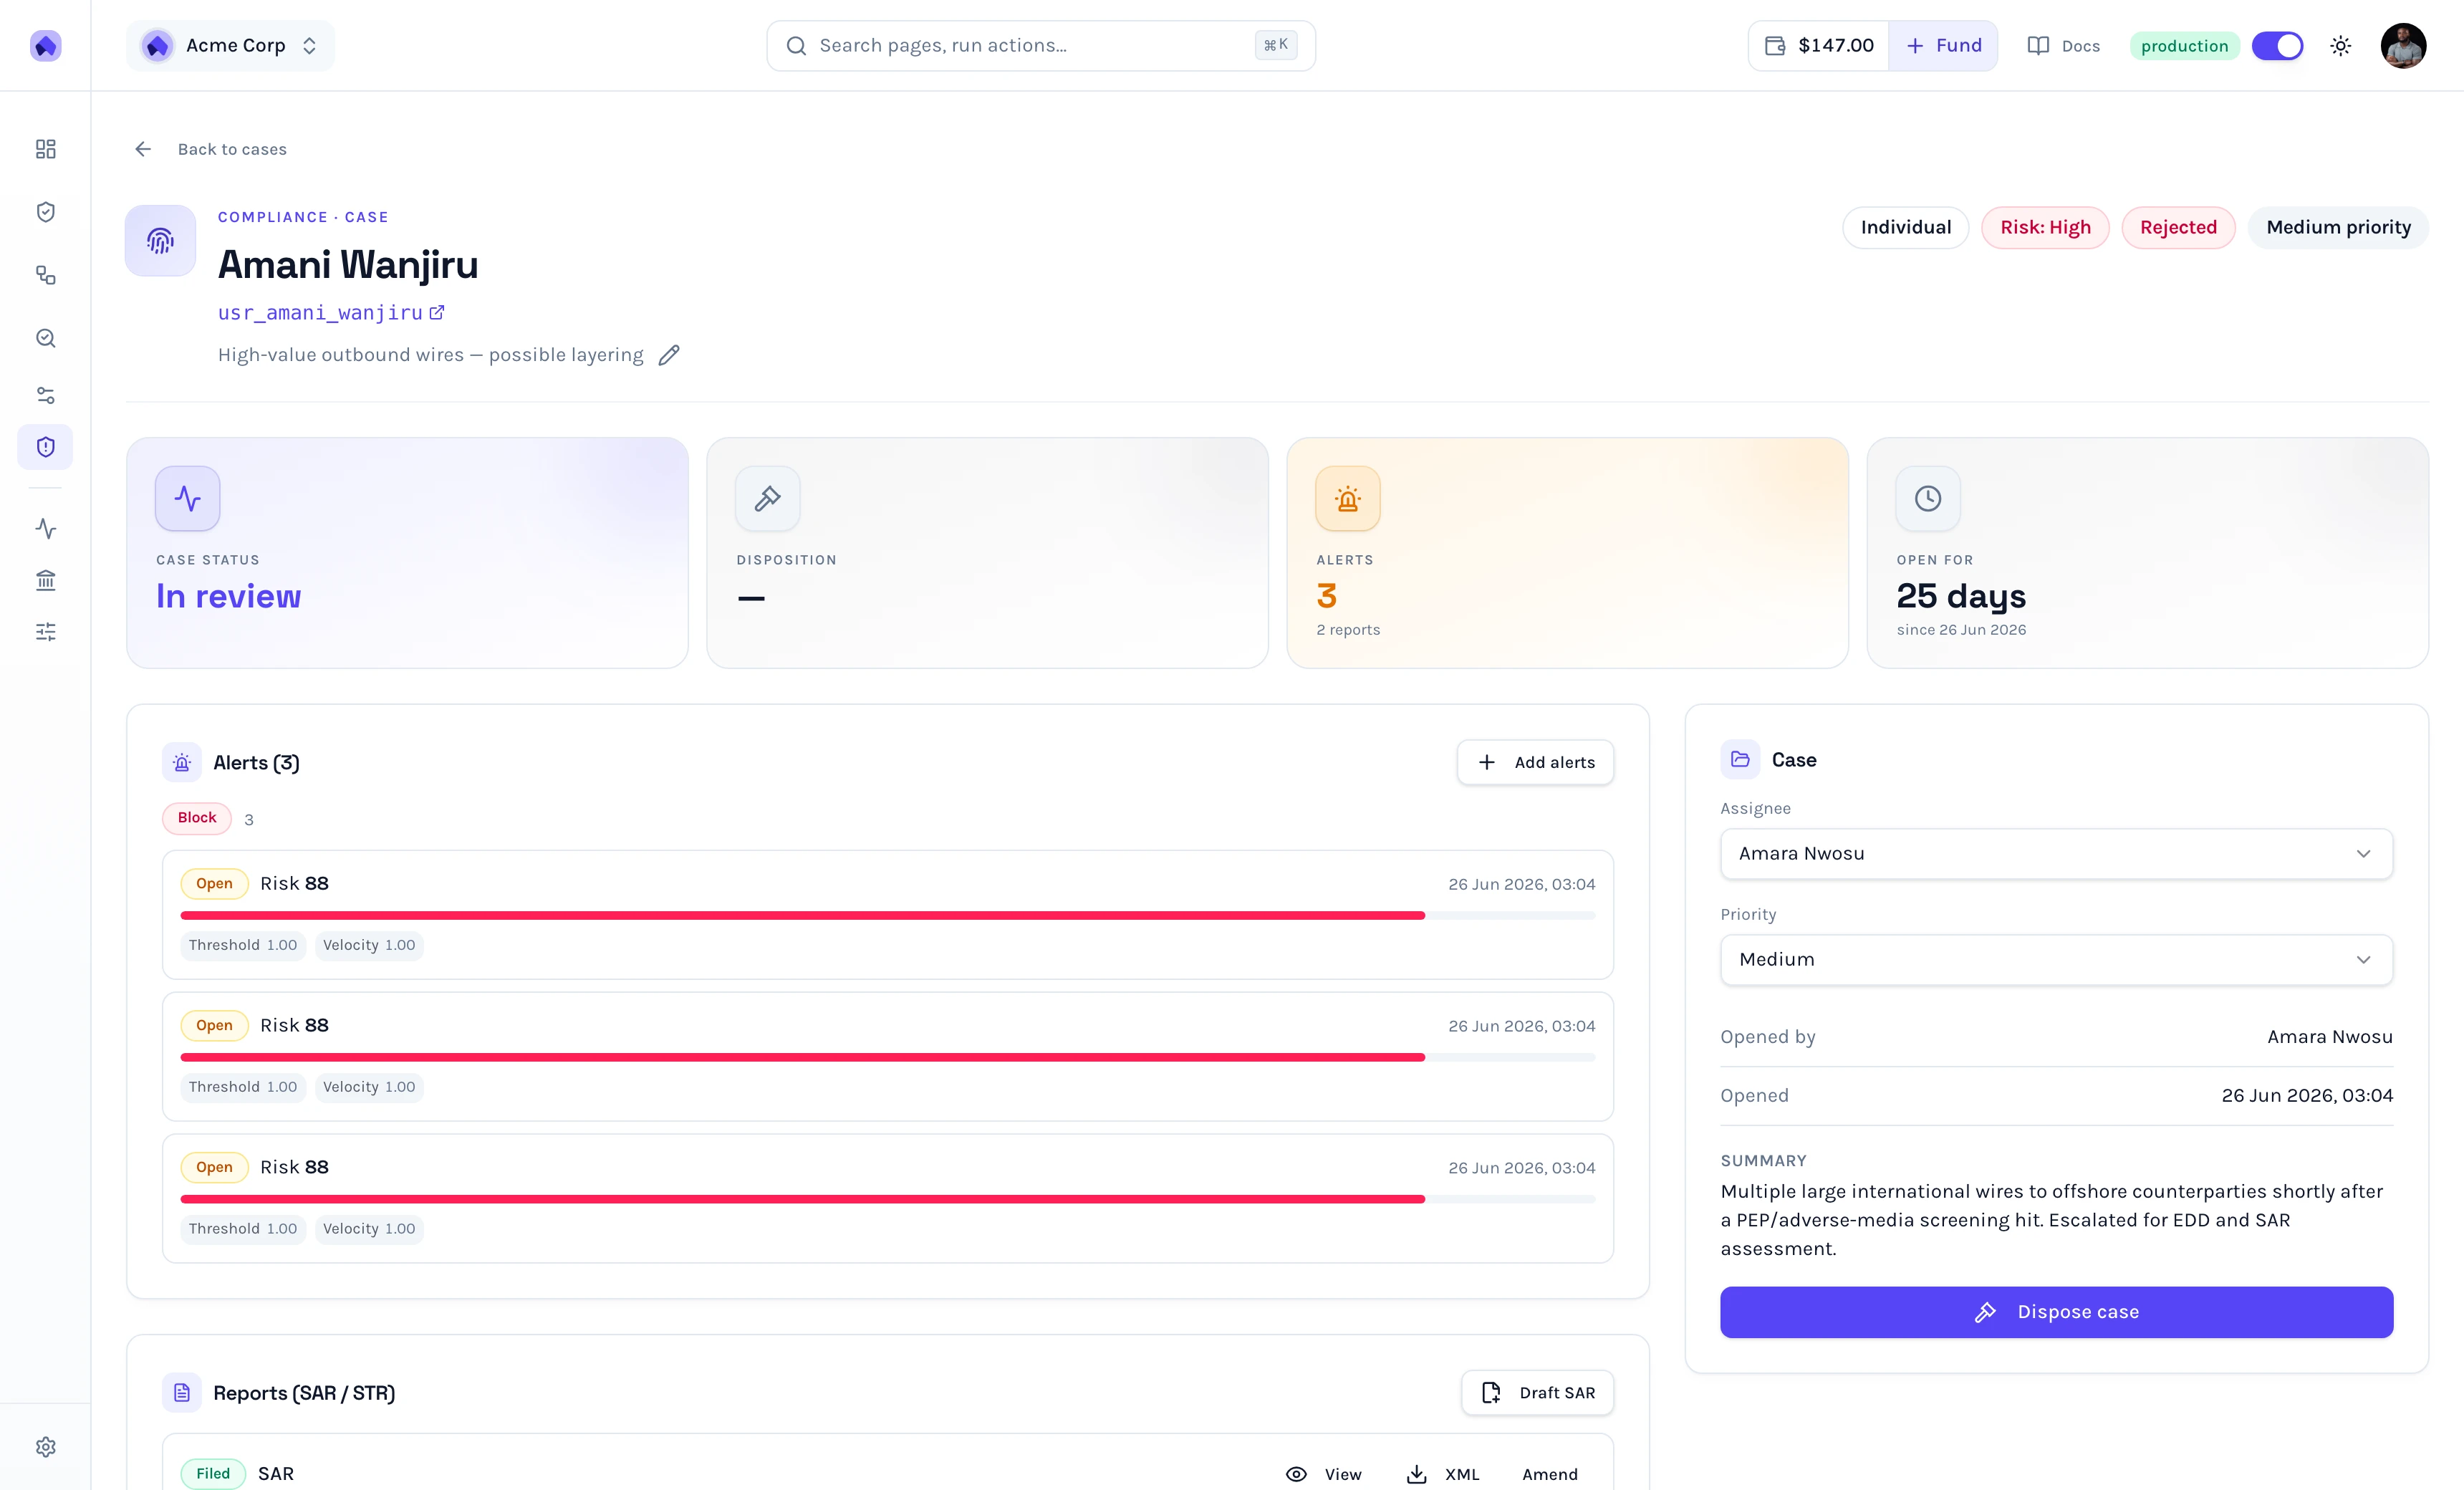Image resolution: width=2464 pixels, height=1490 pixels.
Task: Open the horizontal sliders icon in sidebar
Action: [45, 632]
